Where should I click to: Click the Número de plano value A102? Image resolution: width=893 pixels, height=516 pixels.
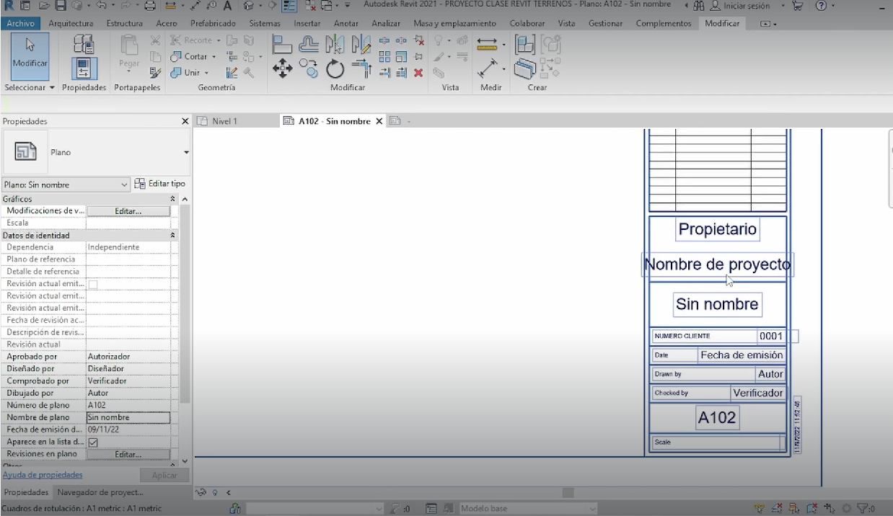tap(128, 405)
